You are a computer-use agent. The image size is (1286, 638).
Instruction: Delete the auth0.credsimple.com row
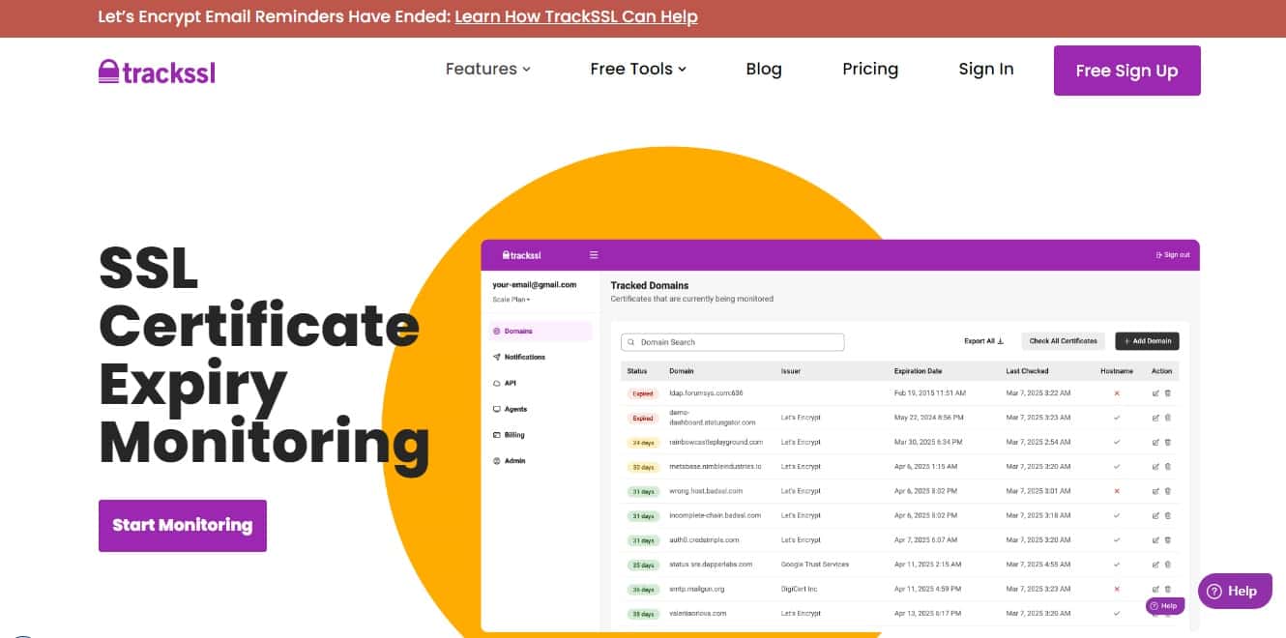click(1167, 540)
